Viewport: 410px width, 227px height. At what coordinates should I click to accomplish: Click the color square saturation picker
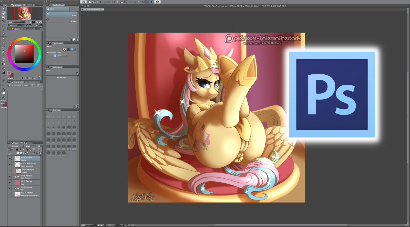point(24,54)
